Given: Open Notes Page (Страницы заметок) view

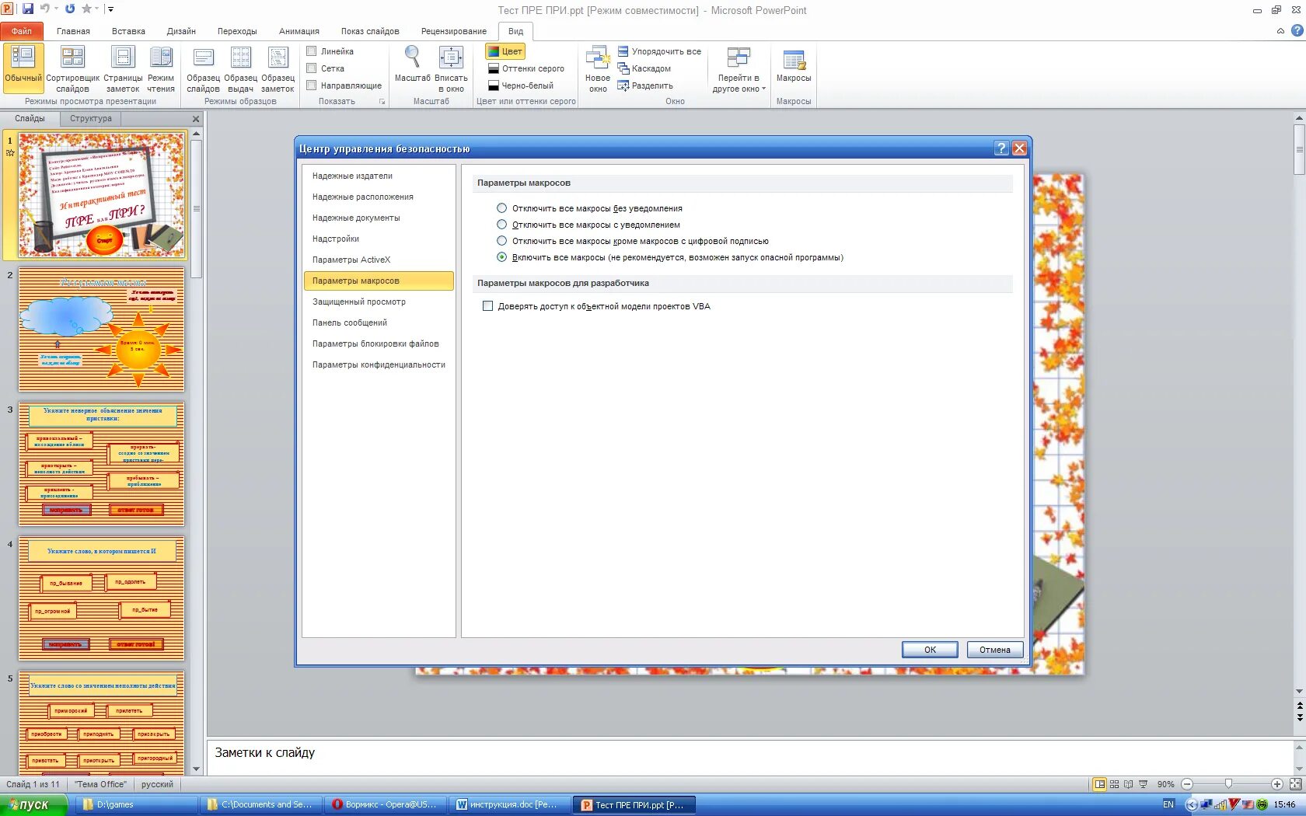Looking at the screenshot, I should (123, 68).
